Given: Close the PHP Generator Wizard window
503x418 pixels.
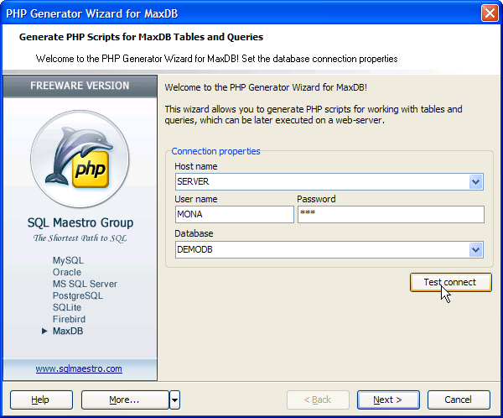Looking at the screenshot, I should click(490, 13).
